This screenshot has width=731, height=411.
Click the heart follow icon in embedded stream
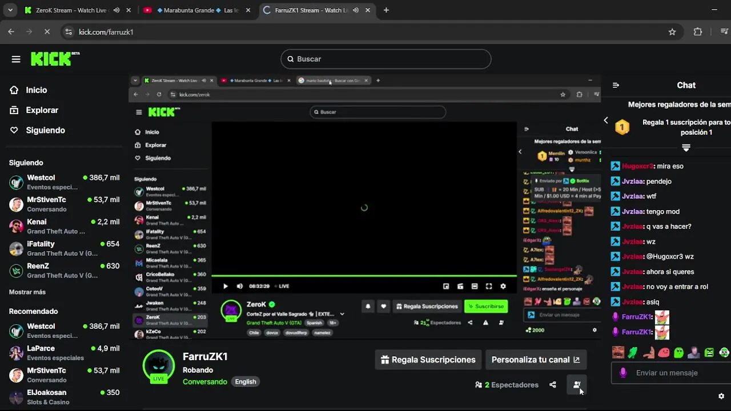[383, 307]
